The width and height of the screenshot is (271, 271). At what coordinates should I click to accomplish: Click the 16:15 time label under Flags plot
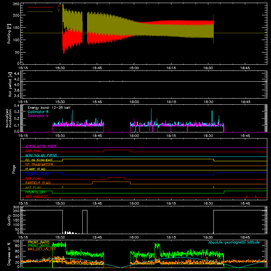point(171,204)
